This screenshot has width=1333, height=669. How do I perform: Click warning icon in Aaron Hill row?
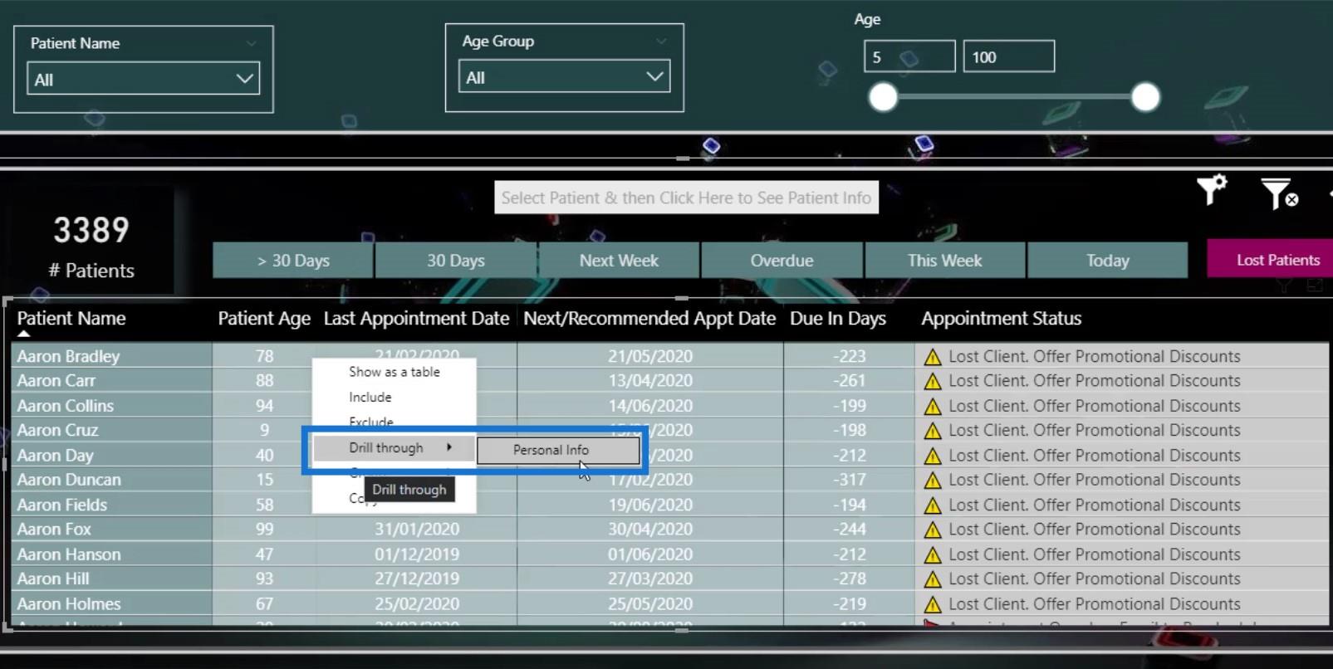pos(933,579)
